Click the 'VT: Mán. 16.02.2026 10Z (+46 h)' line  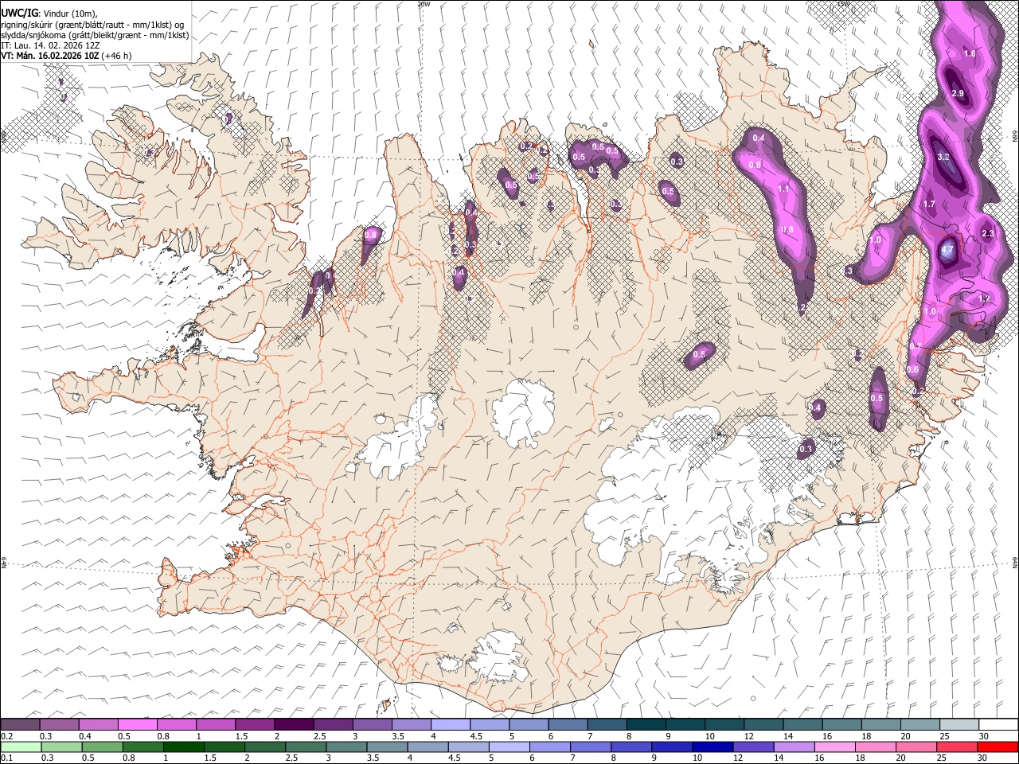click(66, 56)
